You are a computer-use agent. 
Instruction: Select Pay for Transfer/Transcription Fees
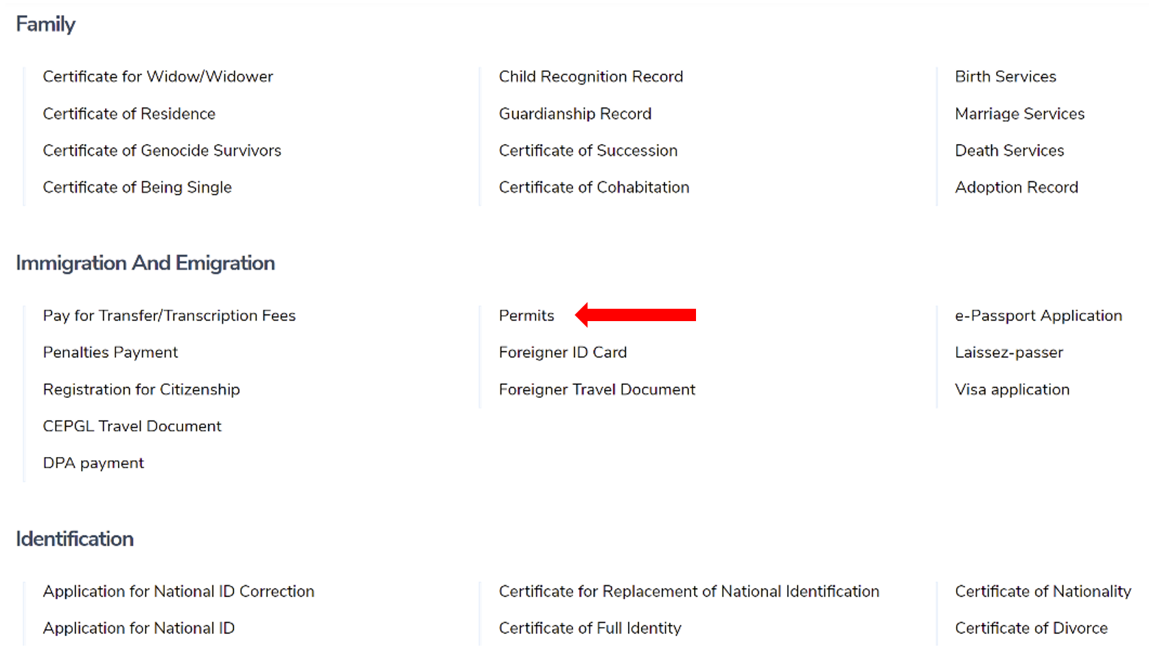coord(170,316)
